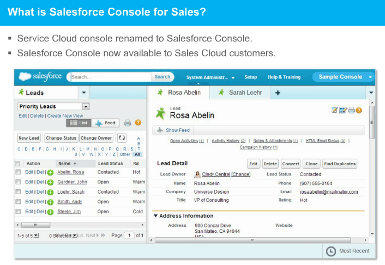Screen dimensions: 385x265
Task: Switch to List view in list toggle
Action: coord(79,123)
